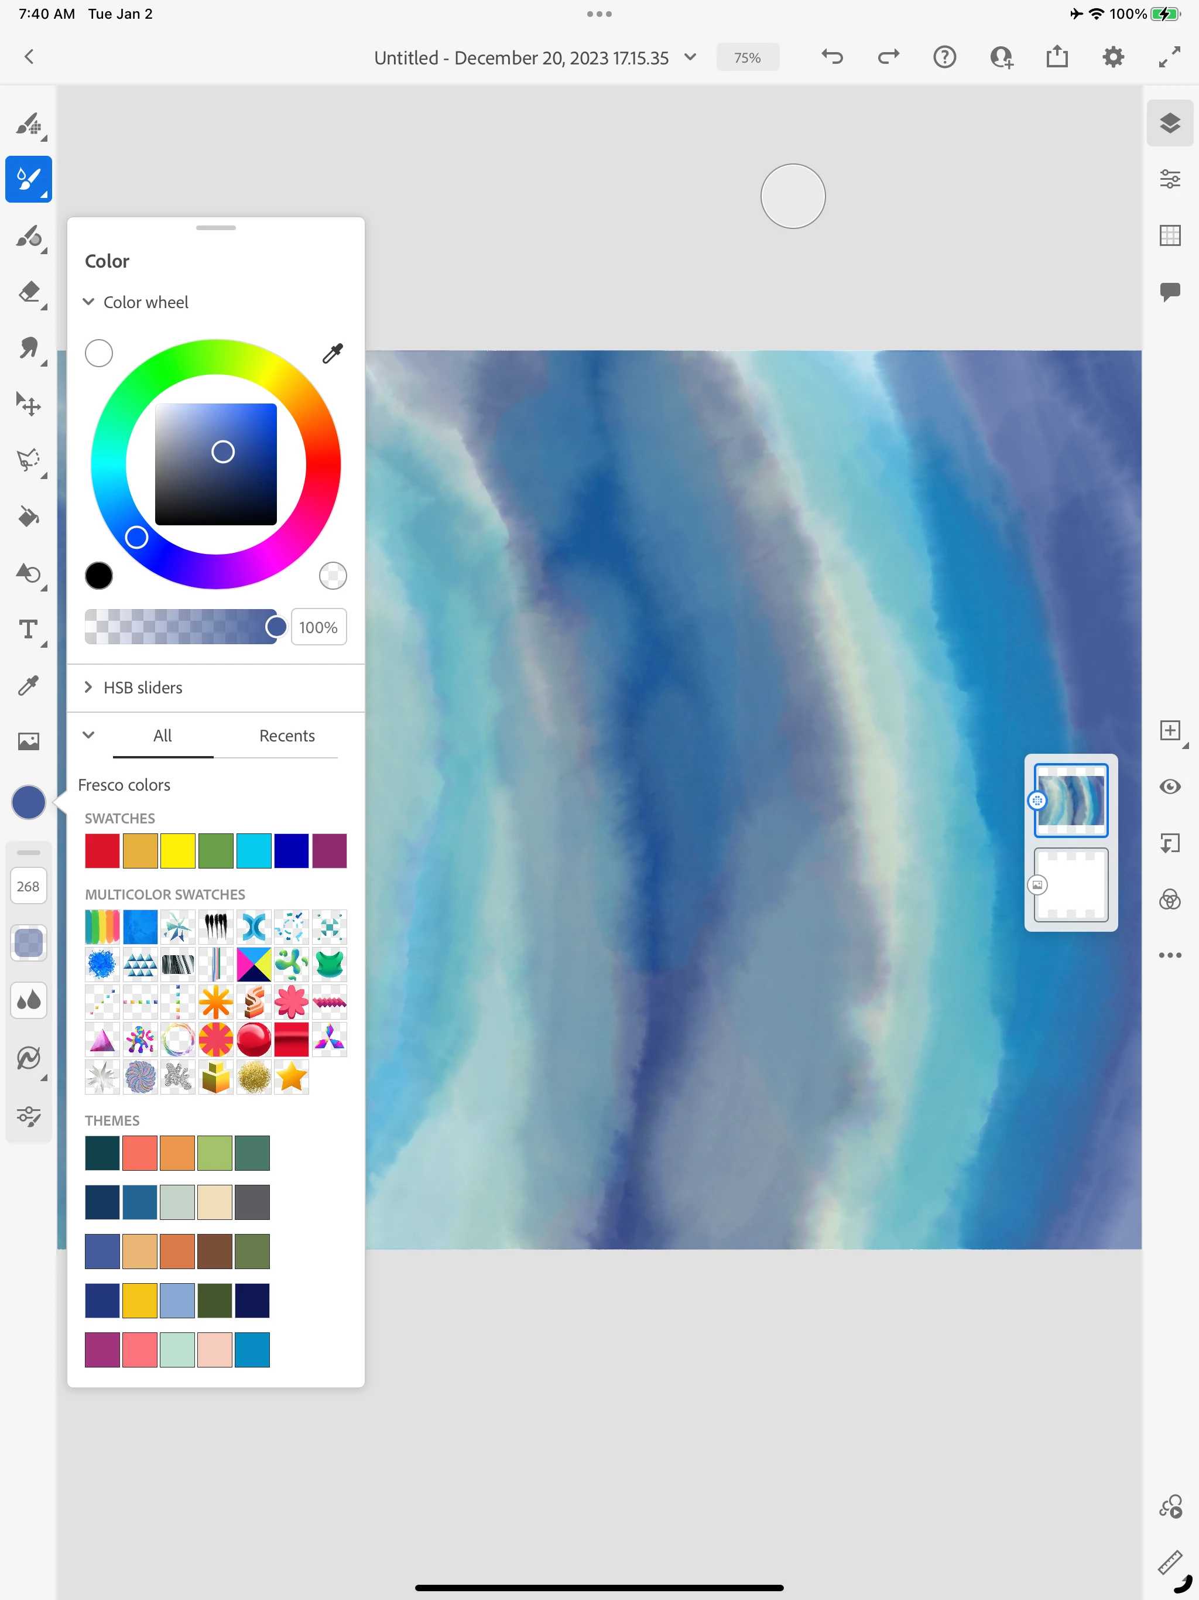Collapse the Color wheel section

coord(89,302)
